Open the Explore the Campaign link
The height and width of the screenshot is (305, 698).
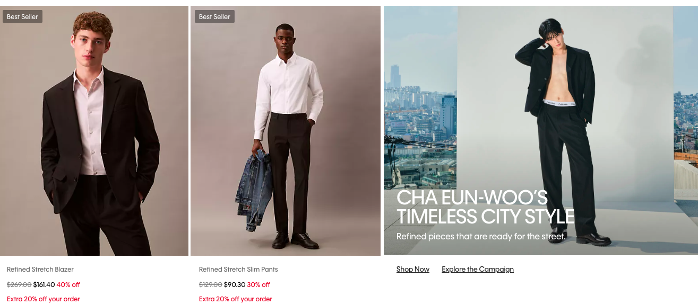coord(478,270)
